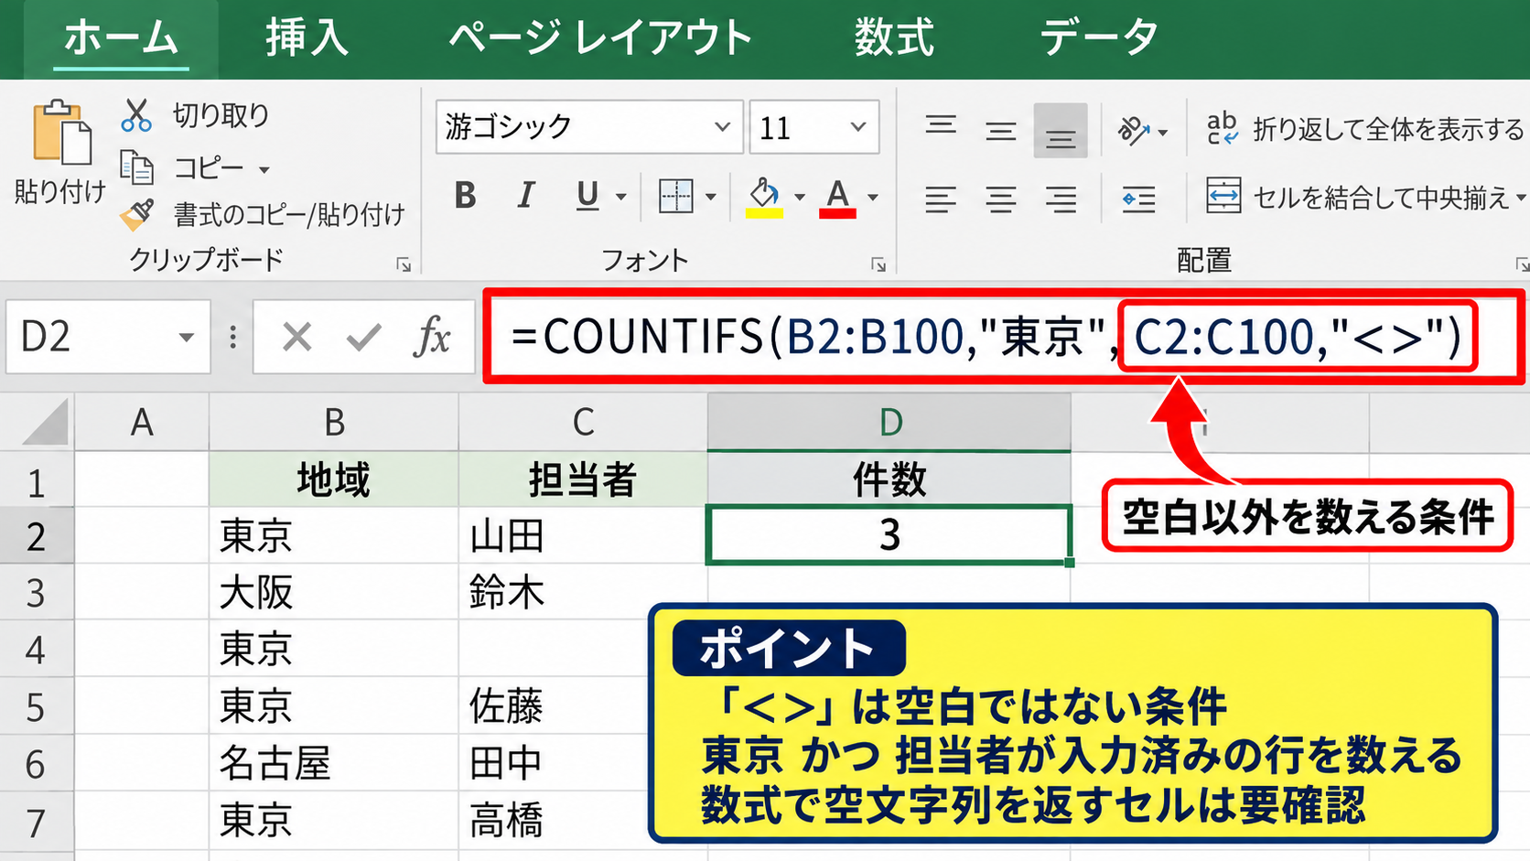The height and width of the screenshot is (861, 1530).
Task: Toggle Underline formatting
Action: pos(587,195)
